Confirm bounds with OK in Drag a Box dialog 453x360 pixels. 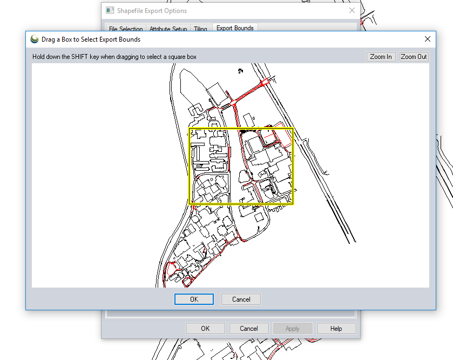[x=194, y=299]
